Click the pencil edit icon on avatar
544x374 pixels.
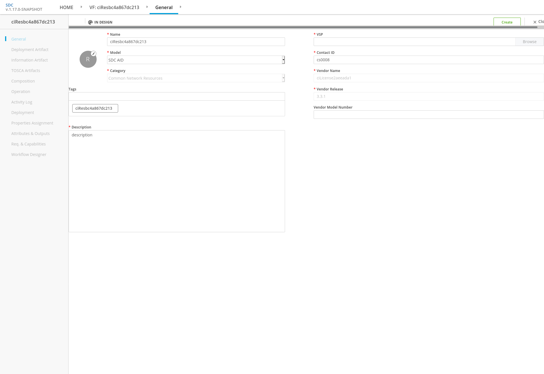click(x=93, y=54)
